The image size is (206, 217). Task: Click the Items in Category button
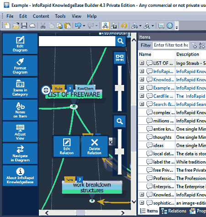point(20,88)
